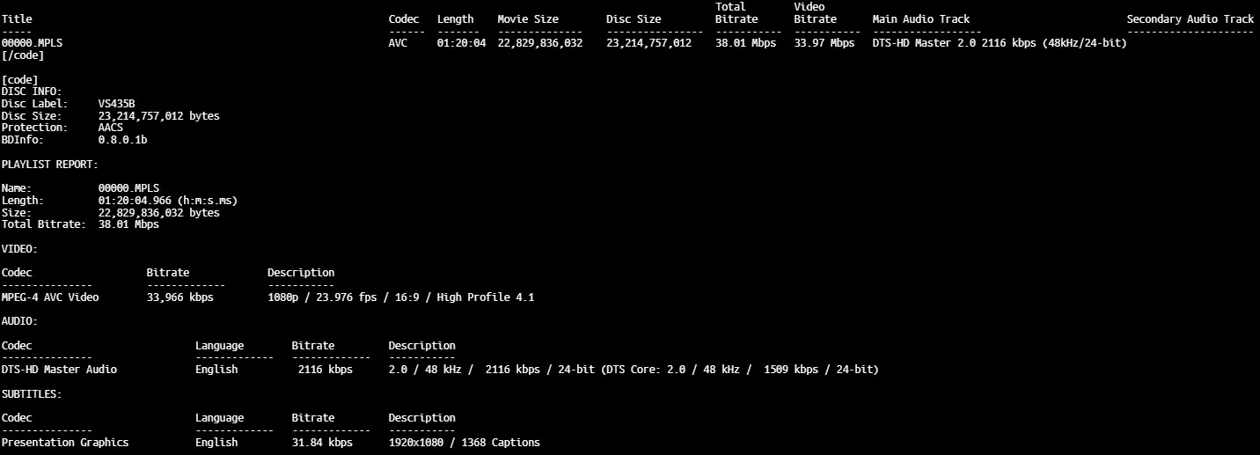Click the PLAYLIST REPORT heading
The height and width of the screenshot is (455, 1260).
(x=49, y=164)
